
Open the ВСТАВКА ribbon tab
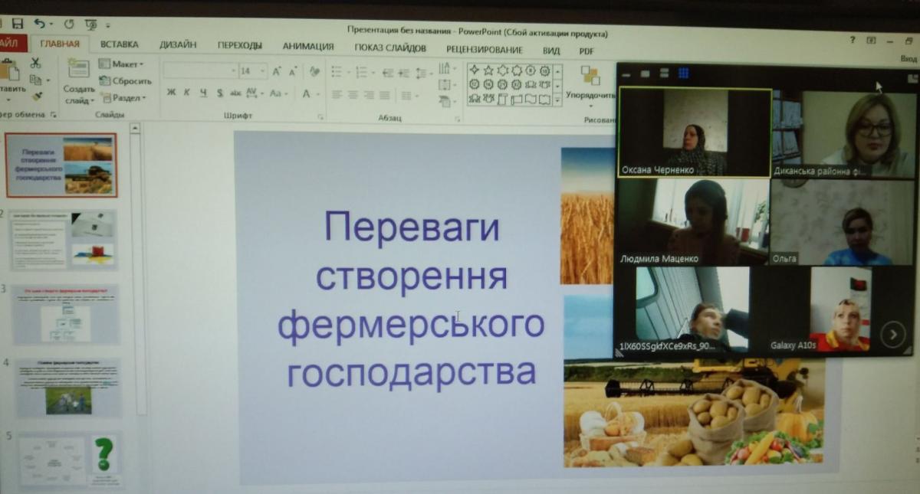pyautogui.click(x=119, y=45)
